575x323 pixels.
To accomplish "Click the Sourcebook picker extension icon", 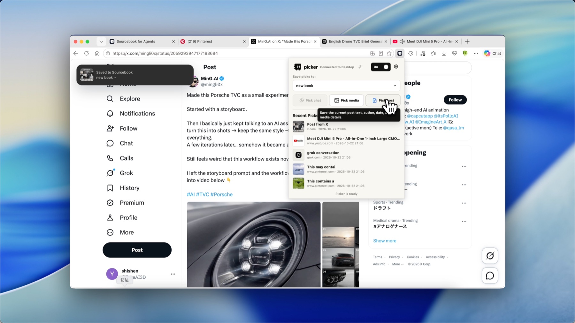I will [400, 53].
